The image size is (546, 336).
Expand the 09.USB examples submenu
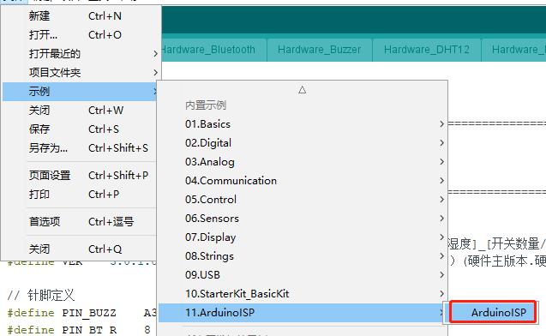[x=303, y=275]
